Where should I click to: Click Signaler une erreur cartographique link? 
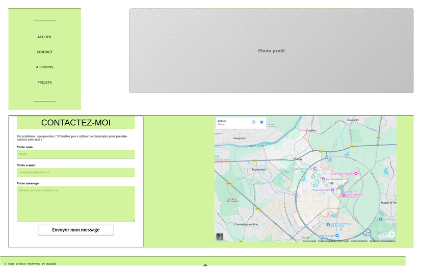point(382,241)
